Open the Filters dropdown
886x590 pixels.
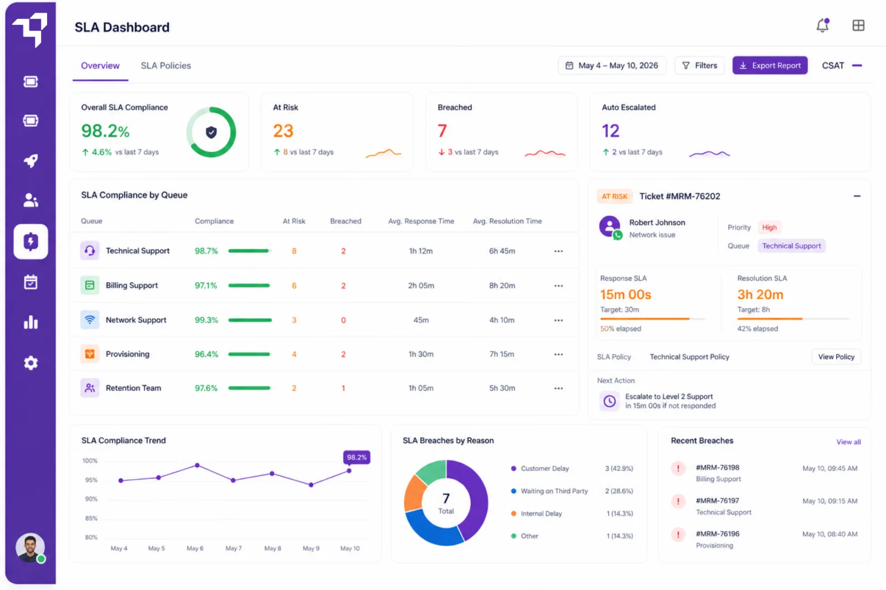point(699,65)
